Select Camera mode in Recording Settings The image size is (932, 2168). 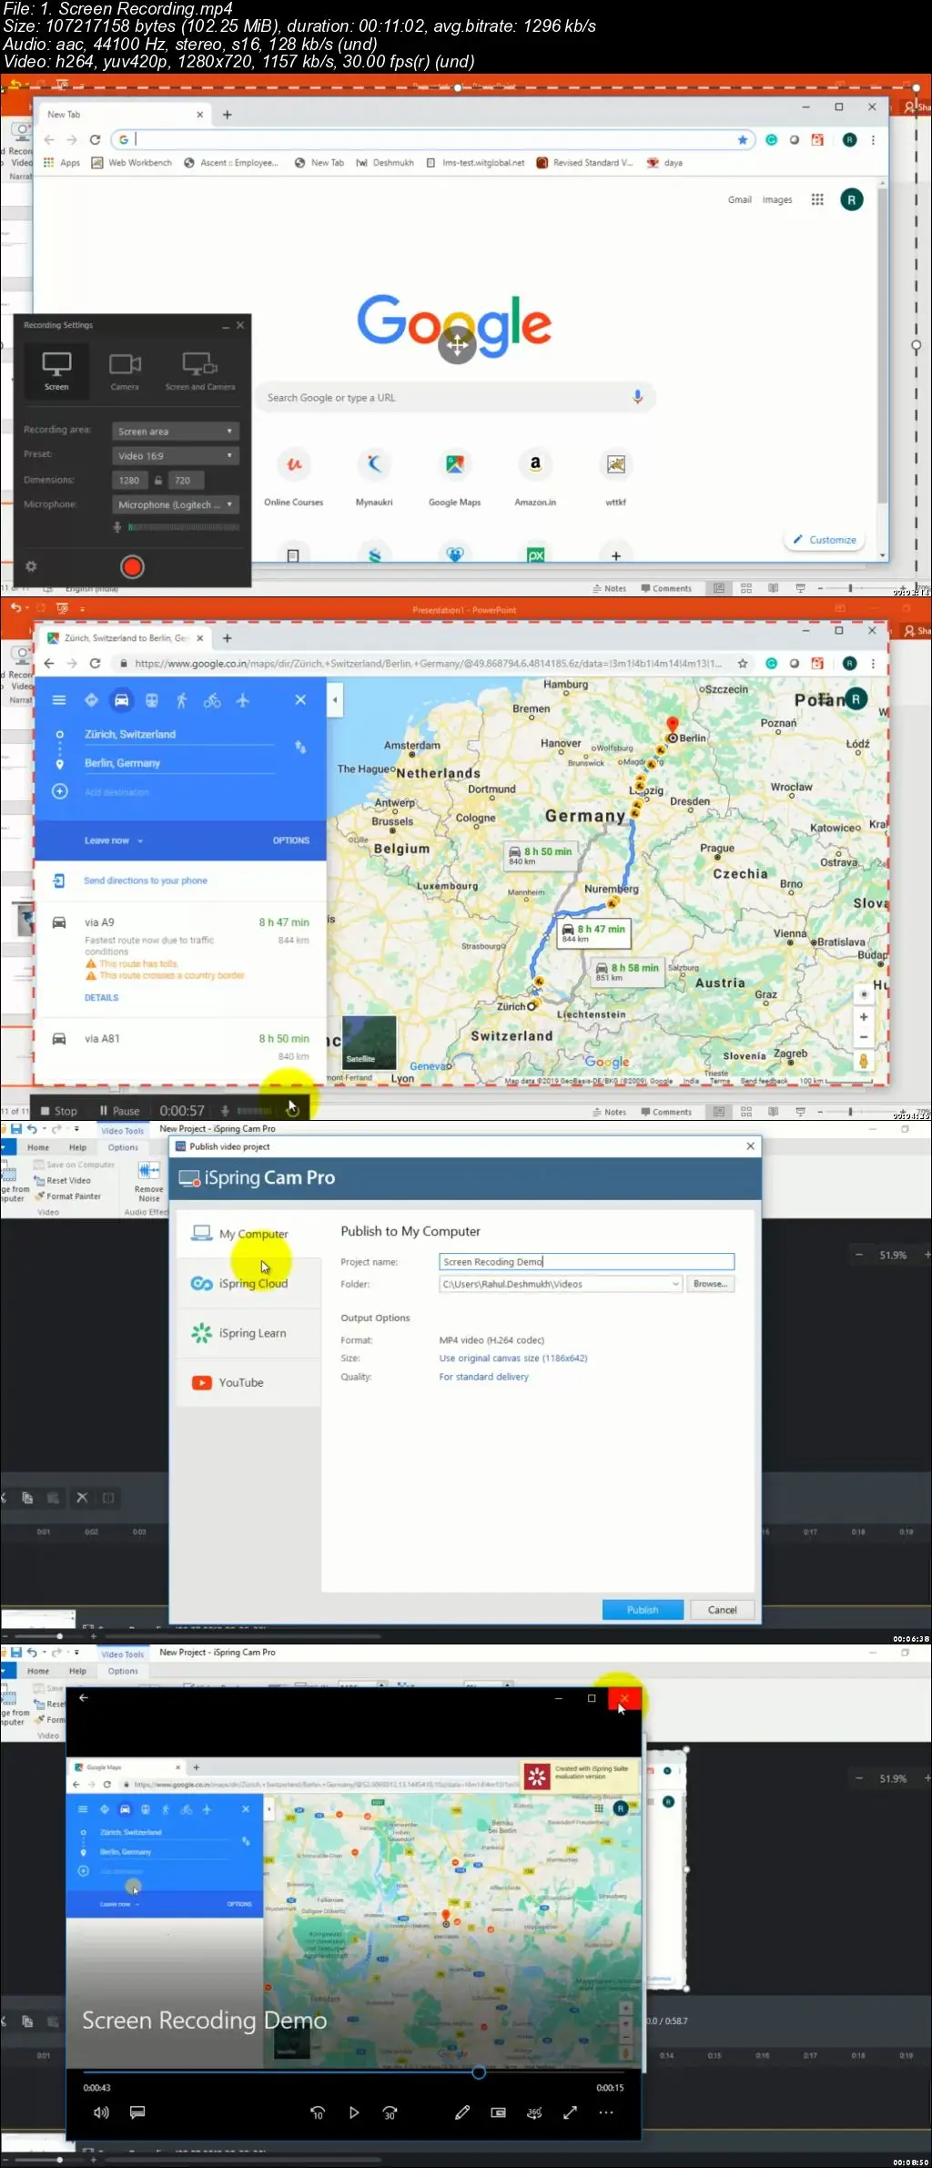coord(125,371)
